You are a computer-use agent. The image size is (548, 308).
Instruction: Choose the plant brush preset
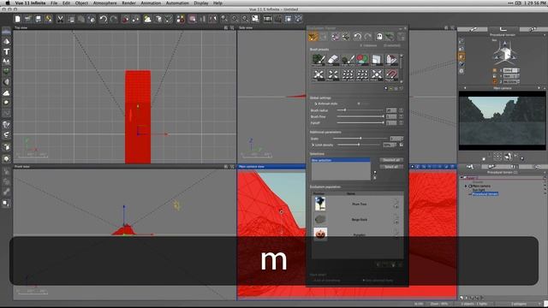click(318, 60)
